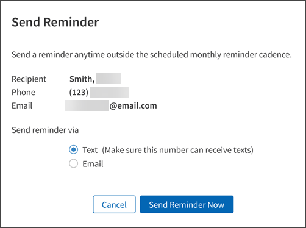Click Send Reminder Now
306x228 pixels.
coord(187,204)
